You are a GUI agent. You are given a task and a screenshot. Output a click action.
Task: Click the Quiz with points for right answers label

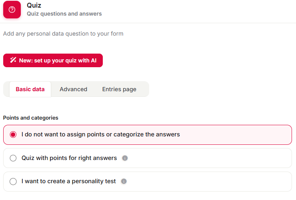coord(69,158)
